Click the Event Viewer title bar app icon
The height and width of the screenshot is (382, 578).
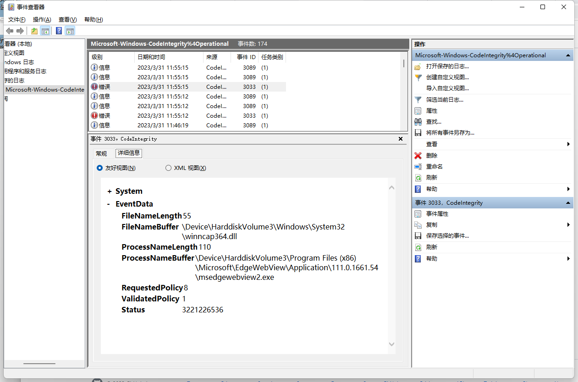point(11,7)
